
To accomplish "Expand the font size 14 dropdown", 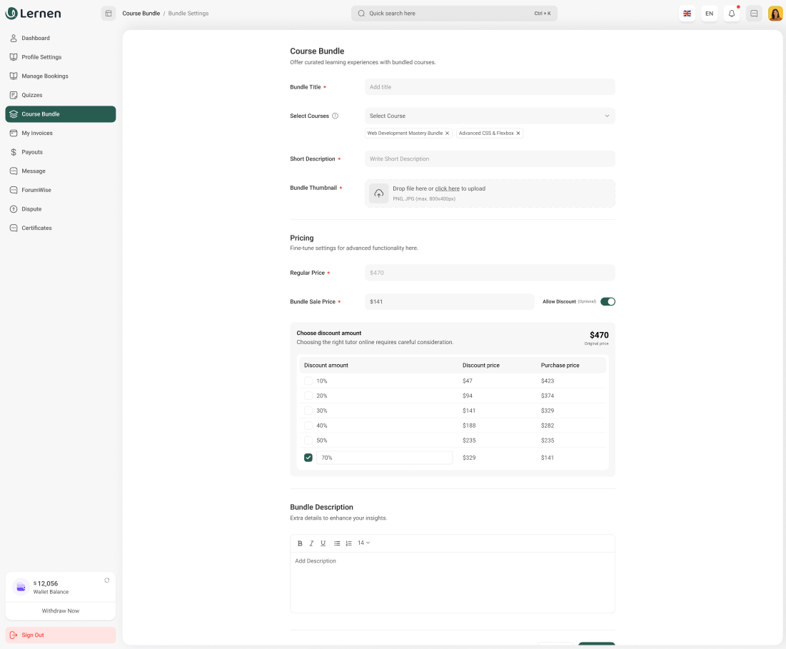I will (x=363, y=543).
